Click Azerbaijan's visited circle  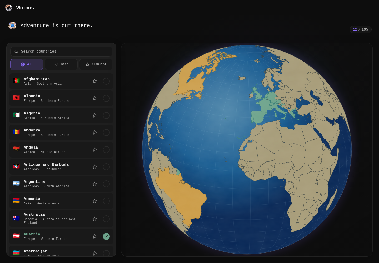point(106,254)
